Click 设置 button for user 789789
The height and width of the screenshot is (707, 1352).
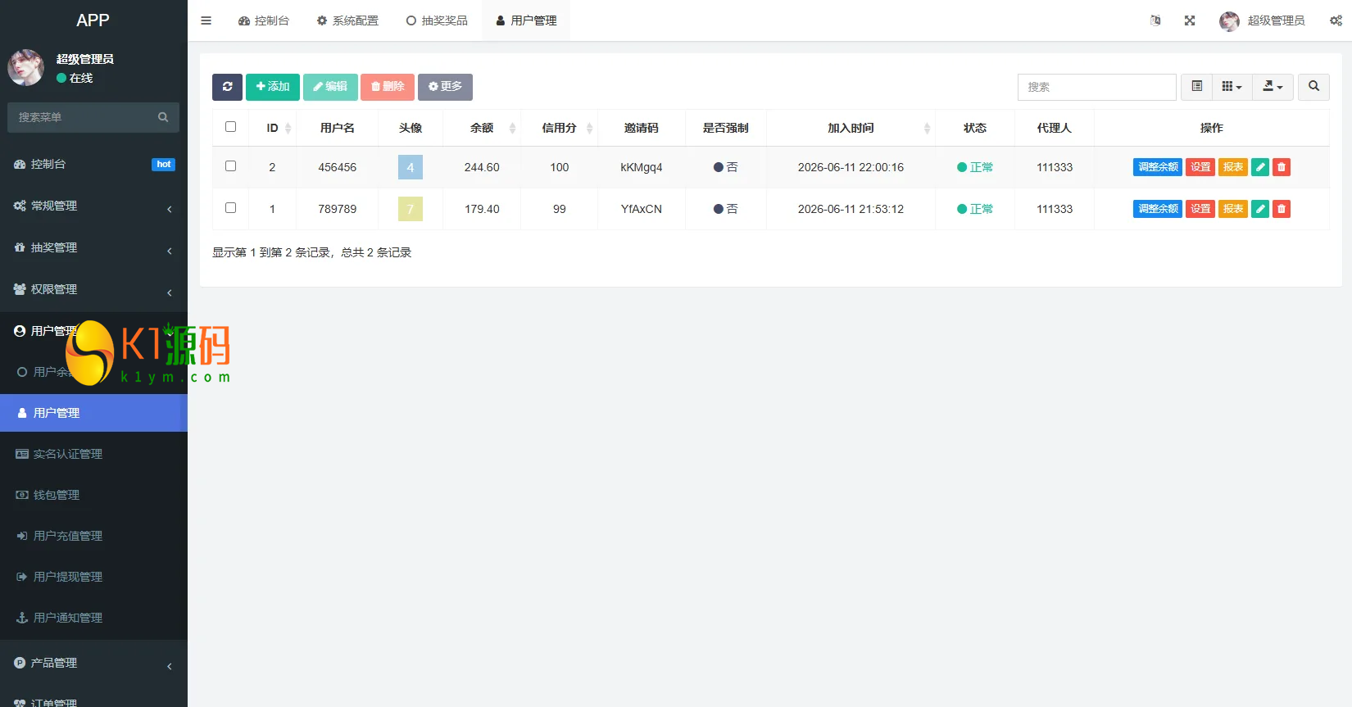[x=1200, y=209]
